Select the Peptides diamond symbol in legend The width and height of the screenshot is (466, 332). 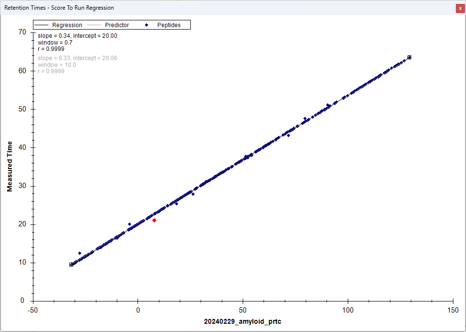146,25
